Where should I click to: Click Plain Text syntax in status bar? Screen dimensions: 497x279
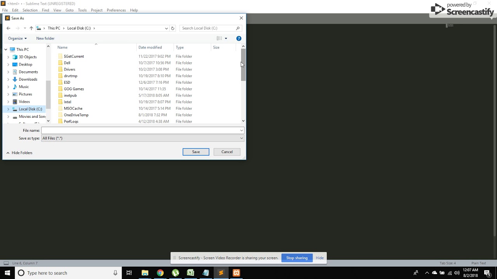point(478,263)
